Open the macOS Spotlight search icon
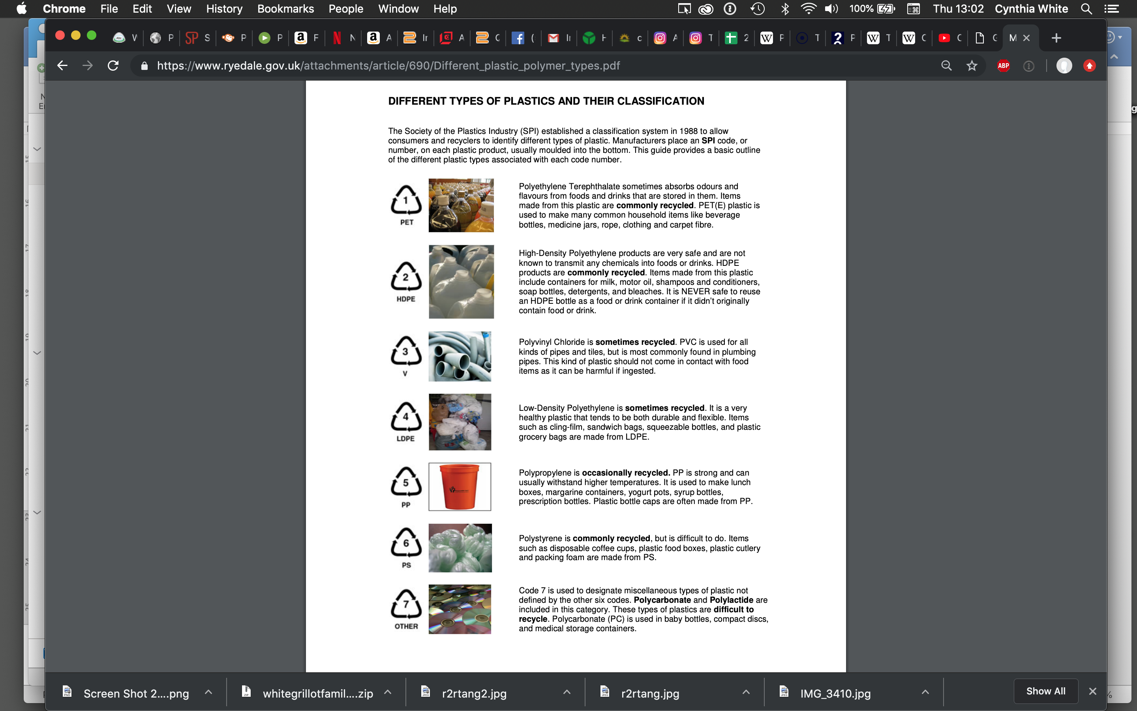 1086,9
